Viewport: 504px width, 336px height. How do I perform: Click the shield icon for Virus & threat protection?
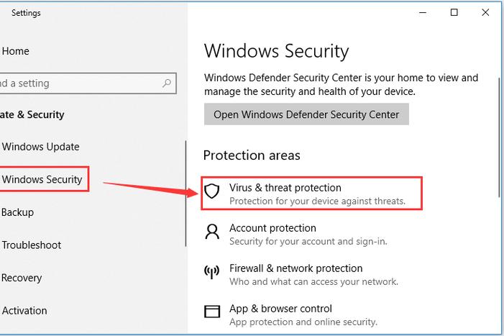point(212,191)
